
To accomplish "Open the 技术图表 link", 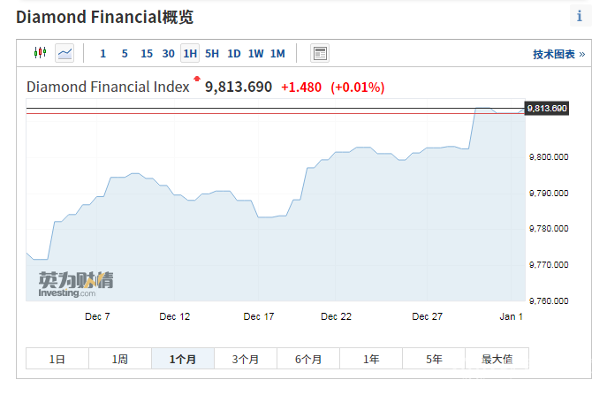I will point(558,54).
